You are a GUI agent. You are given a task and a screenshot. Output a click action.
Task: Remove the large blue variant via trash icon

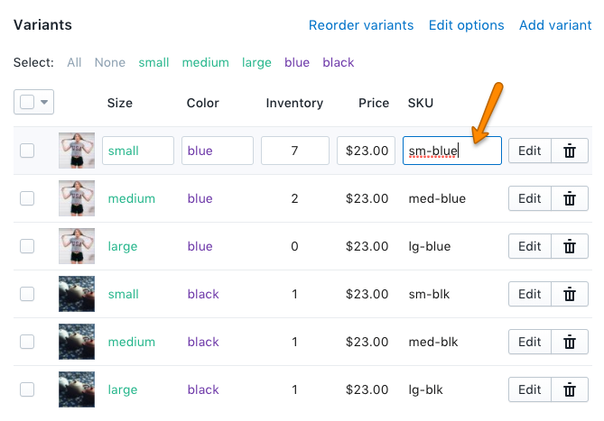click(x=570, y=246)
